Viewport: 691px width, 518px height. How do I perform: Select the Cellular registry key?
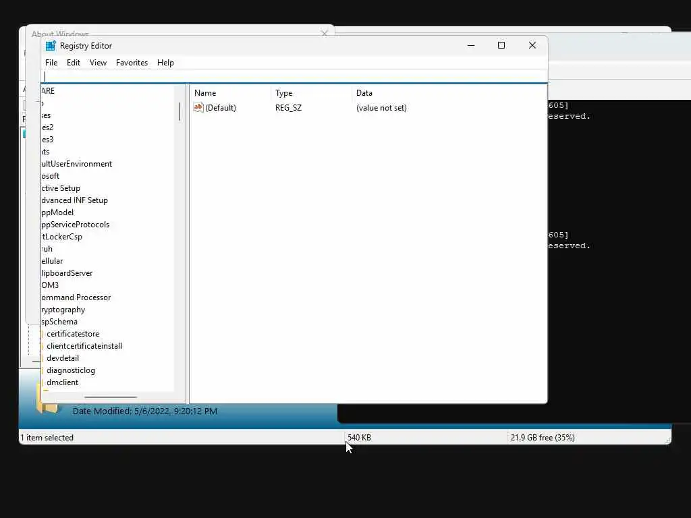pos(52,261)
